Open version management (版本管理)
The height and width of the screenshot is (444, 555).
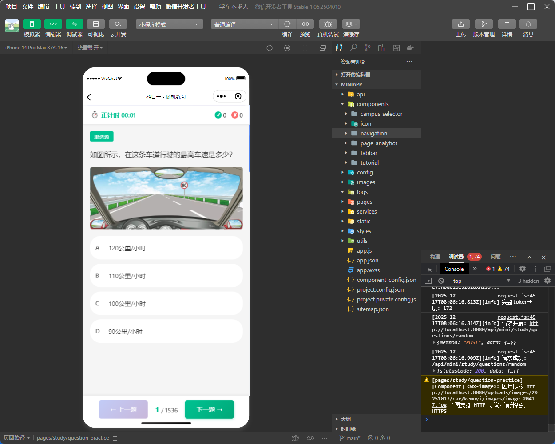484,24
